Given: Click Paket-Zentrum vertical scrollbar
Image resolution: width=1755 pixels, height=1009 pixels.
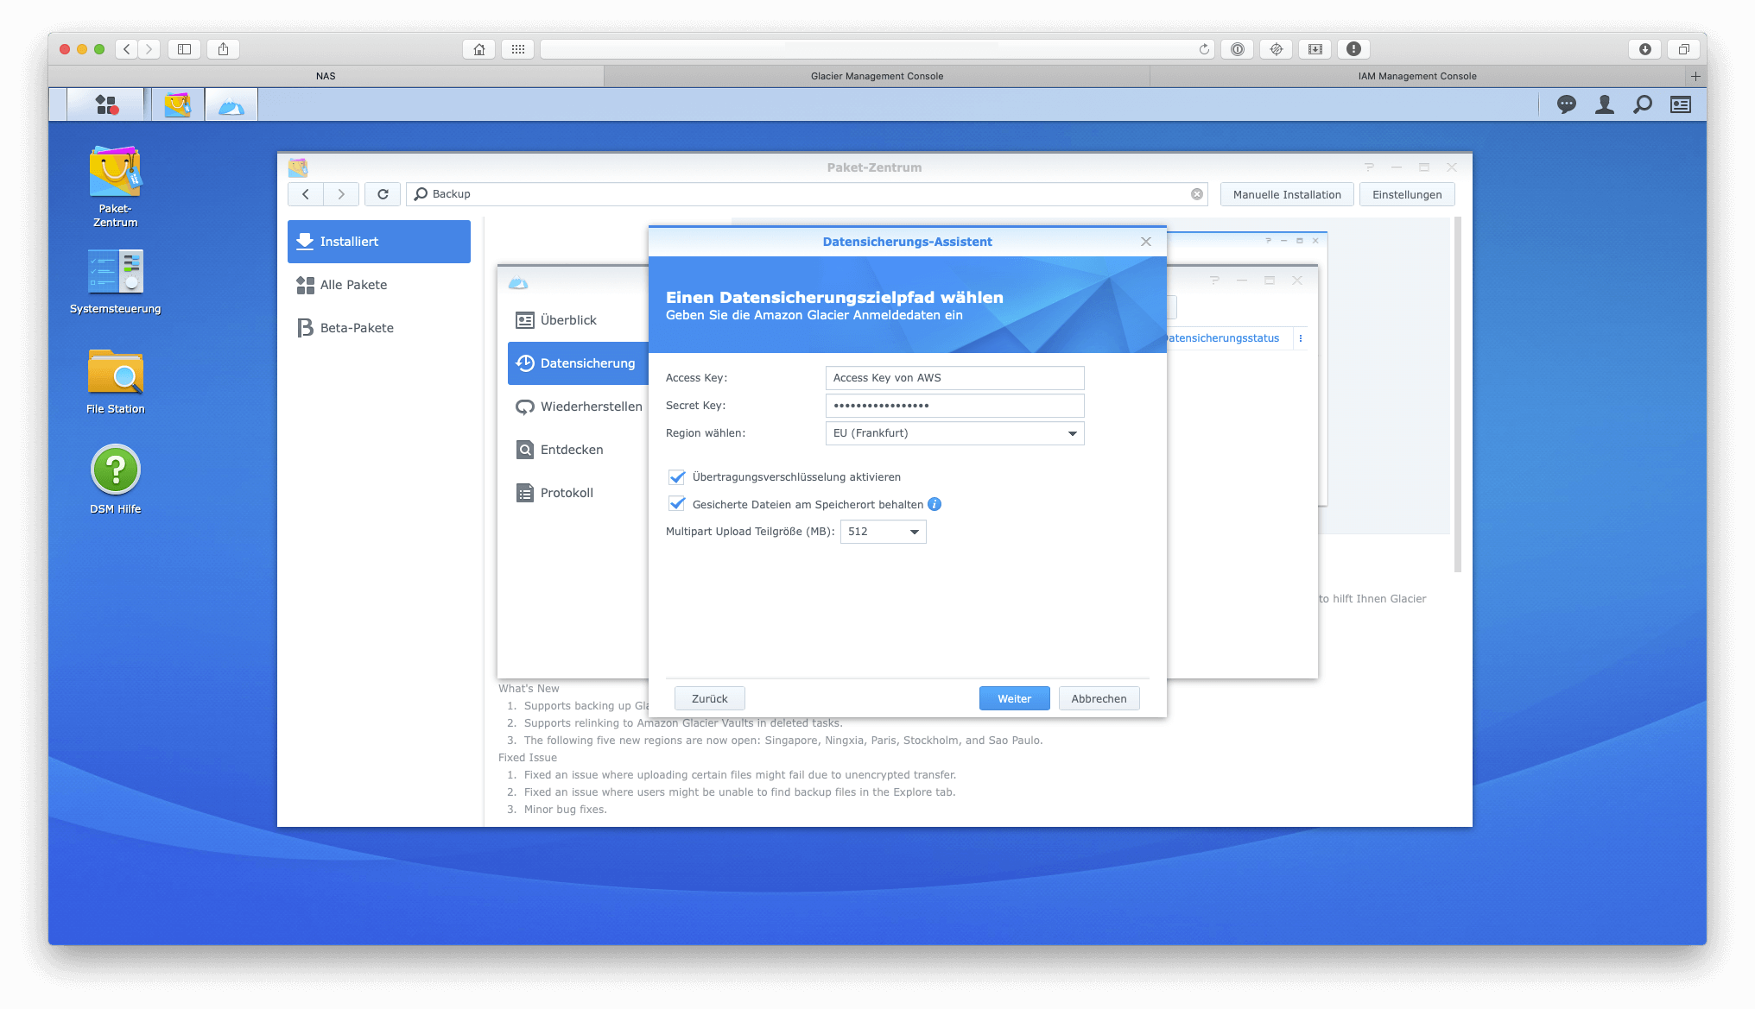Looking at the screenshot, I should (x=1458, y=394).
